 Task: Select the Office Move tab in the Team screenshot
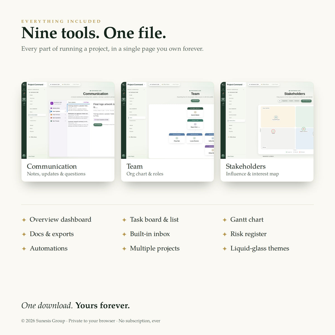coord(166,84)
